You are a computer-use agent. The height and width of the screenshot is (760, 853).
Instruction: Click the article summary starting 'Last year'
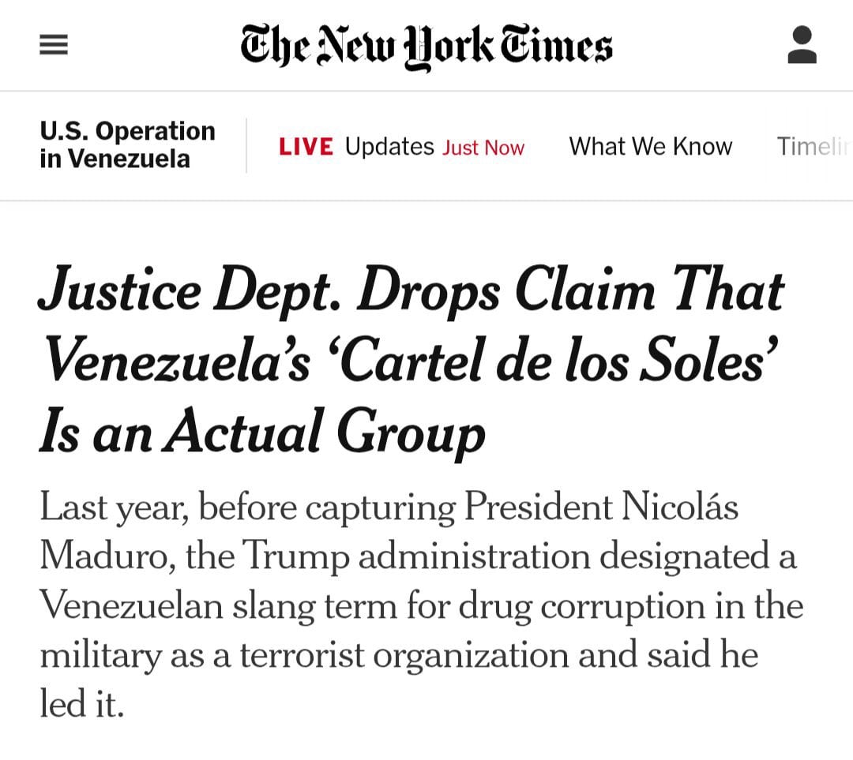tap(419, 605)
